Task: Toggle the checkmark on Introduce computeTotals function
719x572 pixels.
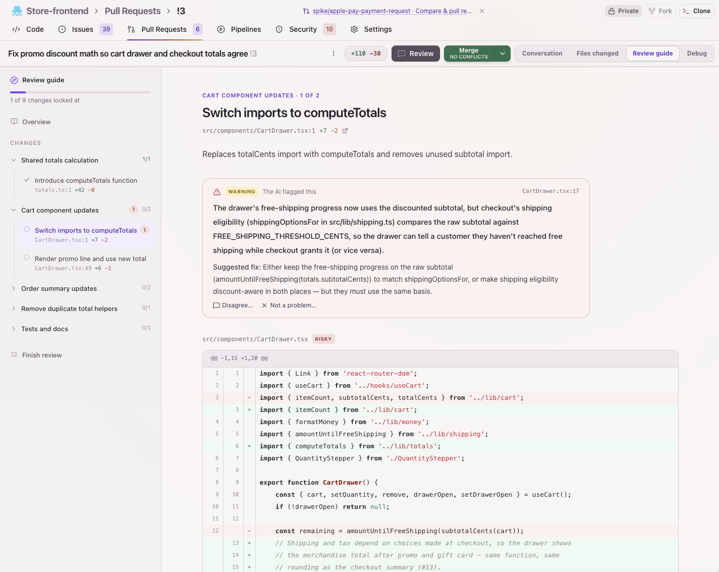Action: 27,180
